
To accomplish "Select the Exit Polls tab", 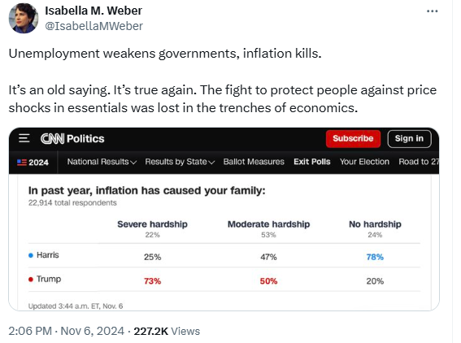I will [312, 162].
